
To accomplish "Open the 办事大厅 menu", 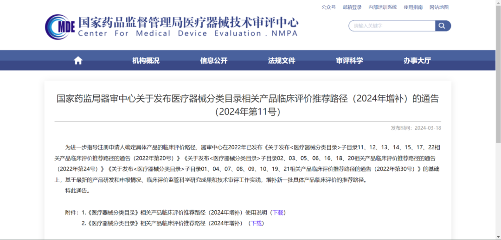I will 417,61.
